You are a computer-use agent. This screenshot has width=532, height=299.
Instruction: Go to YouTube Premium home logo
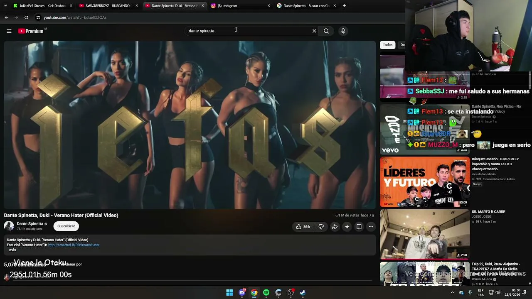(x=31, y=31)
